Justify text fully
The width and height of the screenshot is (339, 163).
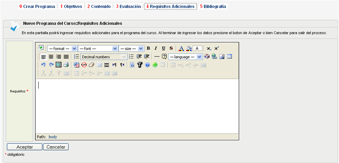coord(66,57)
